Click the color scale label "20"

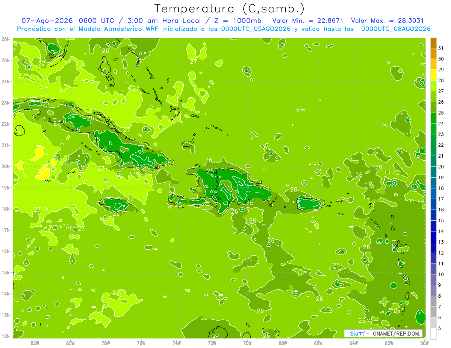(x=441, y=167)
